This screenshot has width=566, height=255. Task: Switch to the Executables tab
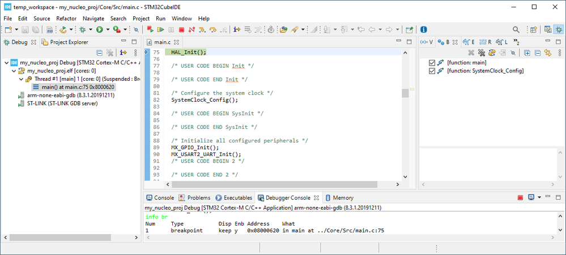point(234,198)
